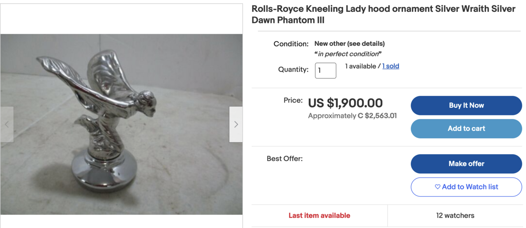This screenshot has height=228, width=526.
Task: Click the US $1,900.00 price
Action: [x=345, y=103]
